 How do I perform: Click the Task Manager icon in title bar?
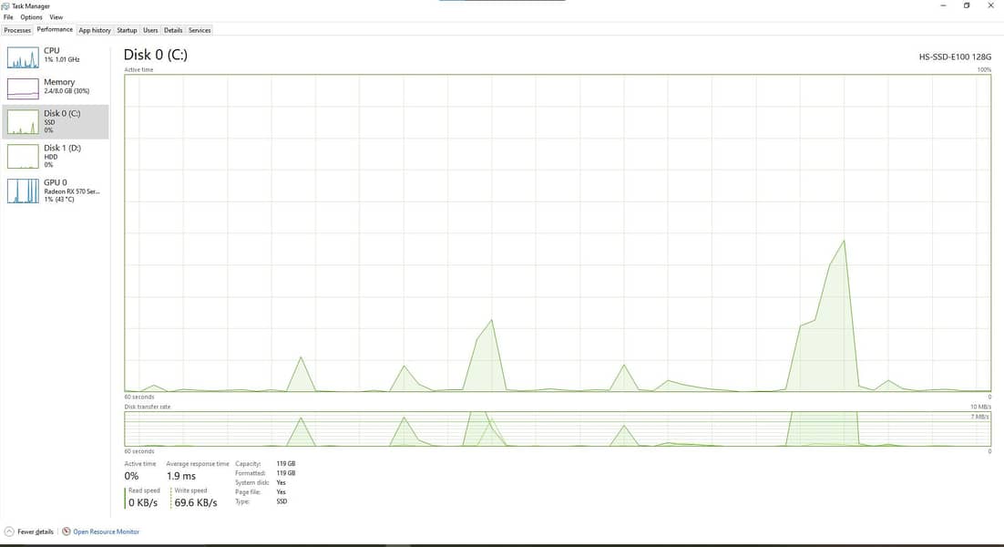[5, 5]
